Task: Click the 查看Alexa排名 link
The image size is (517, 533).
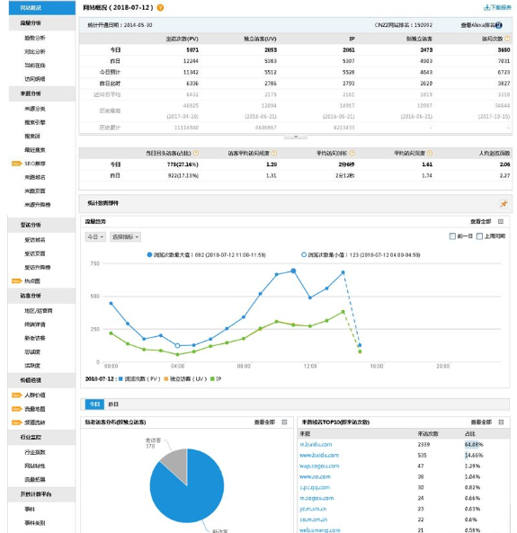Action: pos(477,25)
